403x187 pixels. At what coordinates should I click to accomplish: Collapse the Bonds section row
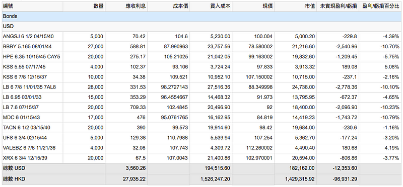(201, 17)
